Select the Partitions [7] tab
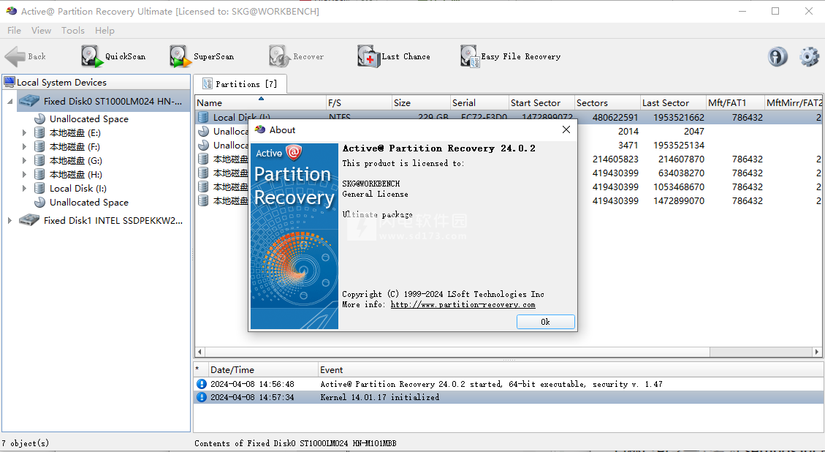Viewport: 825px width, 452px height. (x=240, y=84)
